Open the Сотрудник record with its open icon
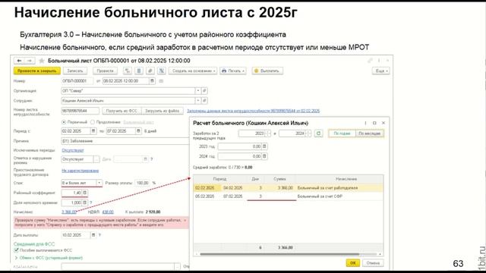This screenshot has height=273, width=486. 204,101
